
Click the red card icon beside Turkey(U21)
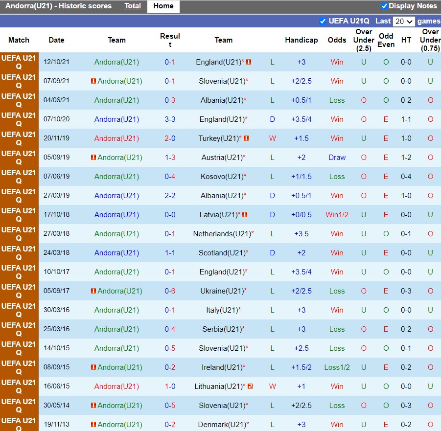click(247, 138)
